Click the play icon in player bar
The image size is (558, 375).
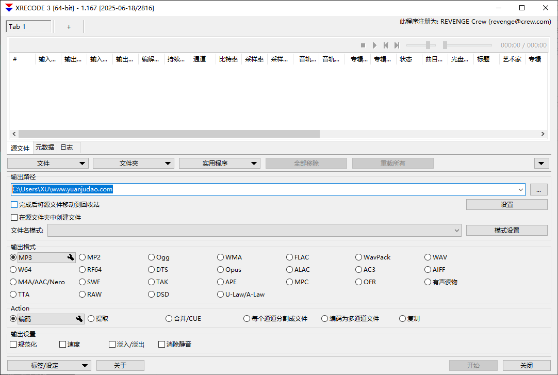tap(374, 45)
